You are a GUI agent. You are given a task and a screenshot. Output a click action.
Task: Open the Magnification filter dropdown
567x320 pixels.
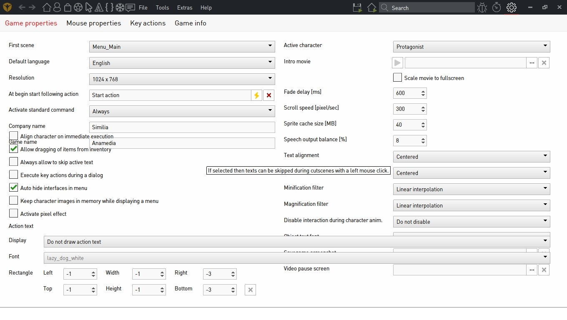pyautogui.click(x=472, y=205)
